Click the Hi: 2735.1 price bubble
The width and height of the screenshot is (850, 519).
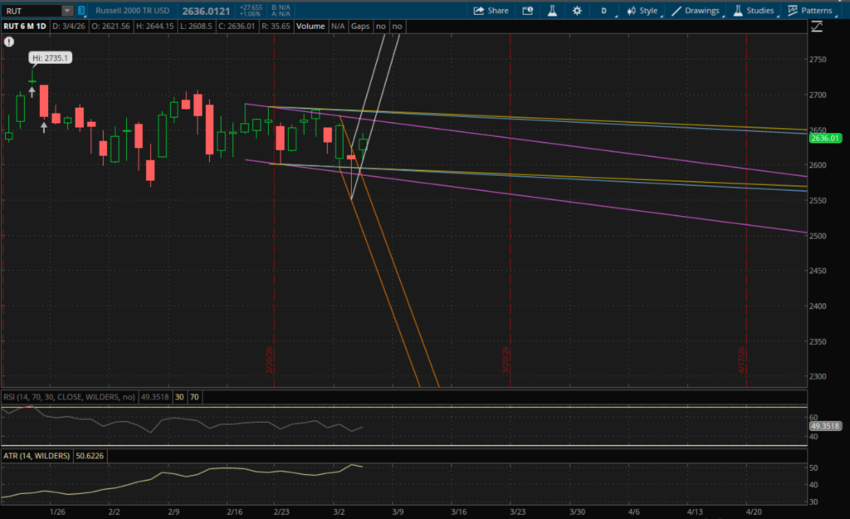click(40, 57)
